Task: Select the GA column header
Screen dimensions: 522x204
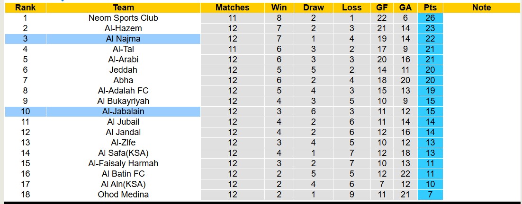Action: pos(405,8)
